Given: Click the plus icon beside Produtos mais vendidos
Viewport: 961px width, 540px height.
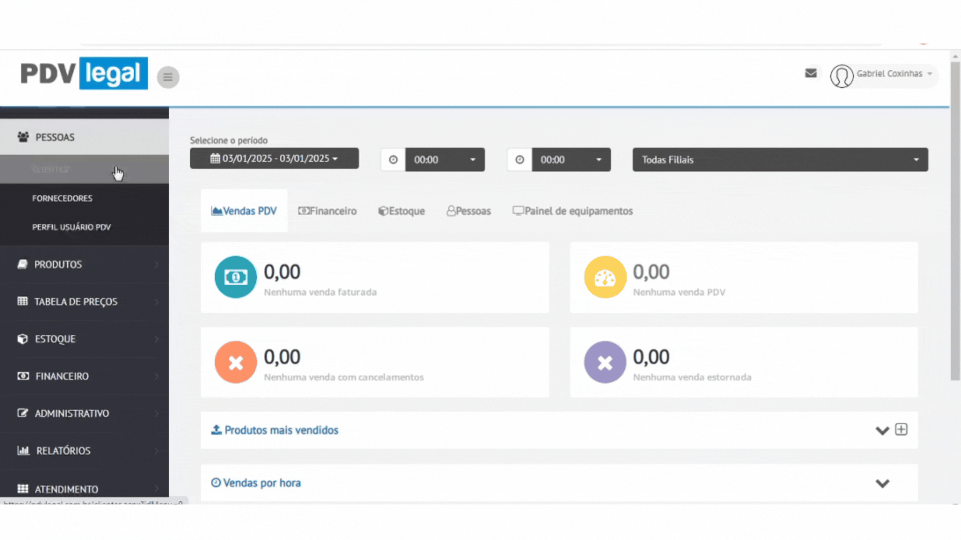Looking at the screenshot, I should tap(901, 429).
